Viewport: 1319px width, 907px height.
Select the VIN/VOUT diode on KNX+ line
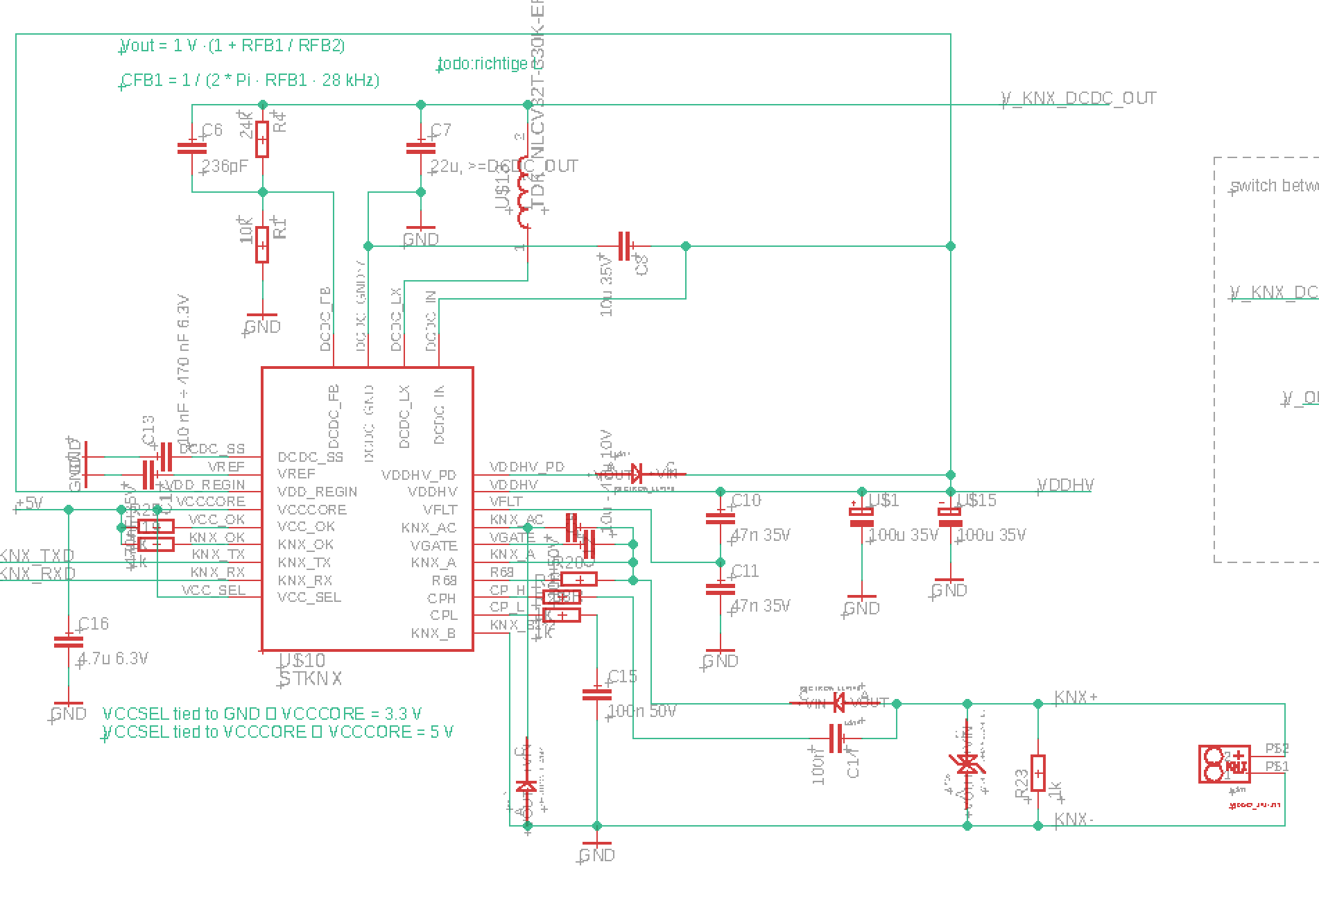tap(838, 702)
